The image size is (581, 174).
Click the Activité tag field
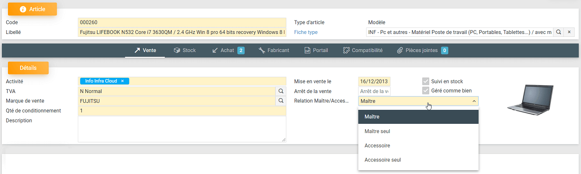click(x=182, y=81)
